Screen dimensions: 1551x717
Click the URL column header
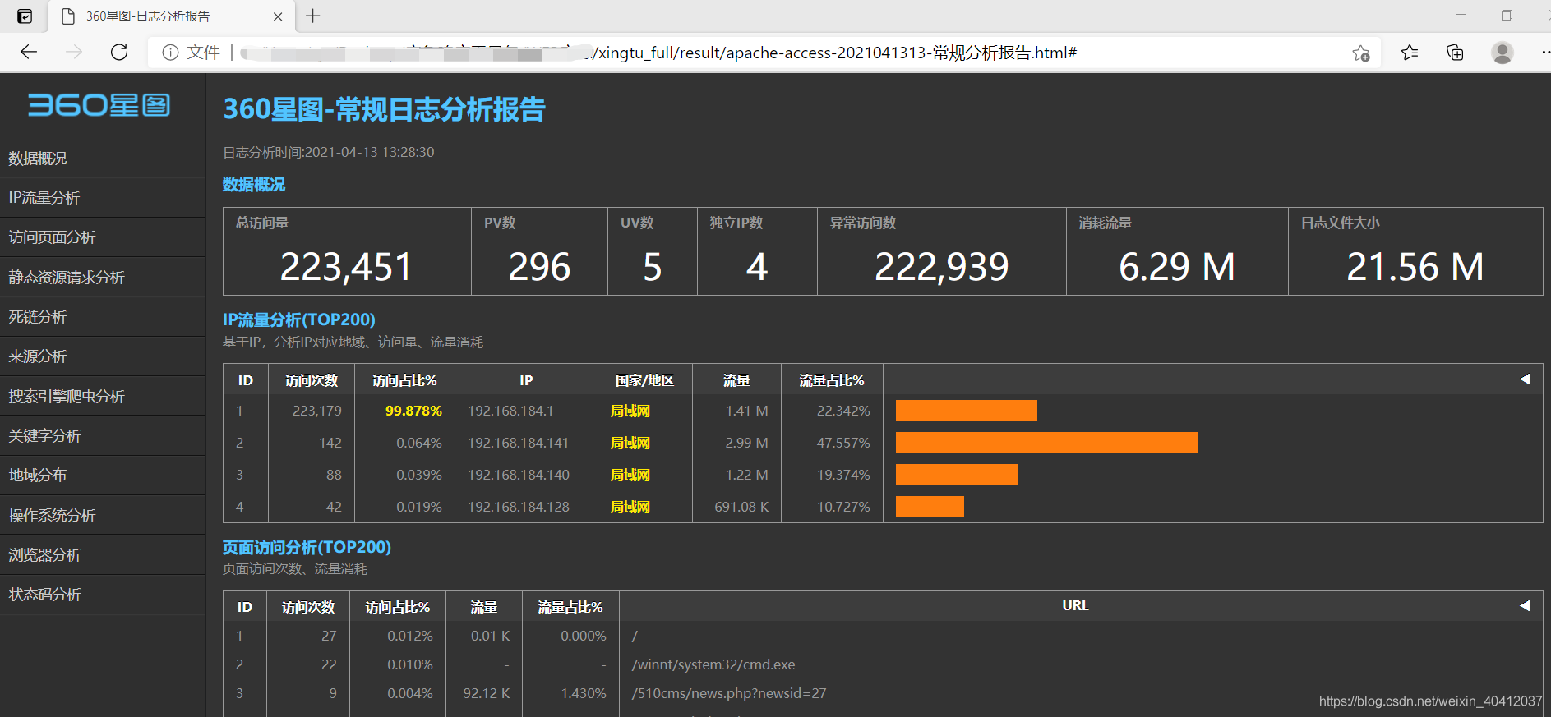(1075, 605)
